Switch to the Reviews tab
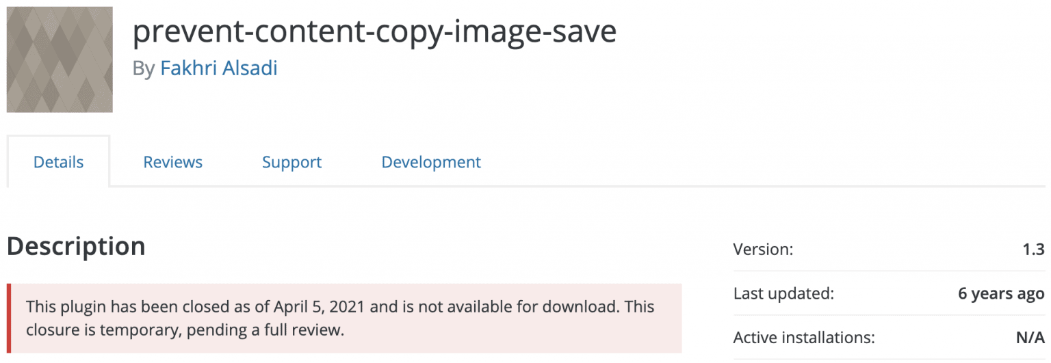The width and height of the screenshot is (1051, 363). pyautogui.click(x=173, y=162)
